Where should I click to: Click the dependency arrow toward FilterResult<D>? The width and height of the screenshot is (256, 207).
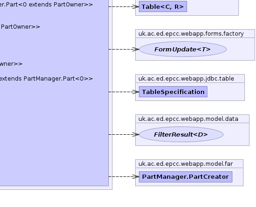(x=124, y=134)
